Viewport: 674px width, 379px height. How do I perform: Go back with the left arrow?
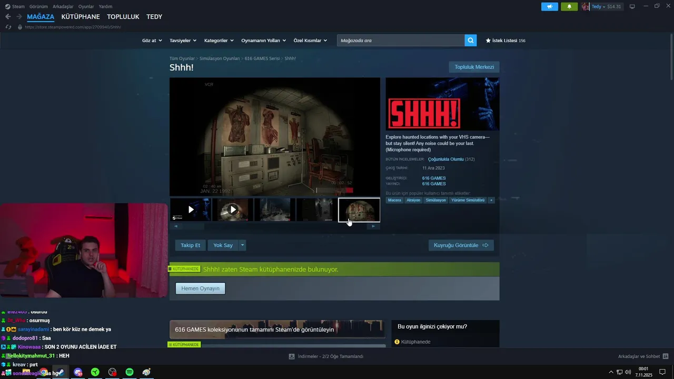[8, 17]
